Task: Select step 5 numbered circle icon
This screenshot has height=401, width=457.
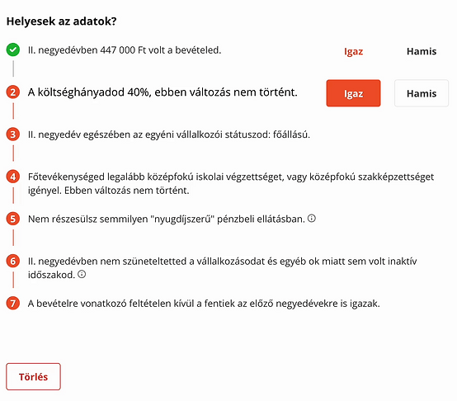Action: tap(13, 219)
